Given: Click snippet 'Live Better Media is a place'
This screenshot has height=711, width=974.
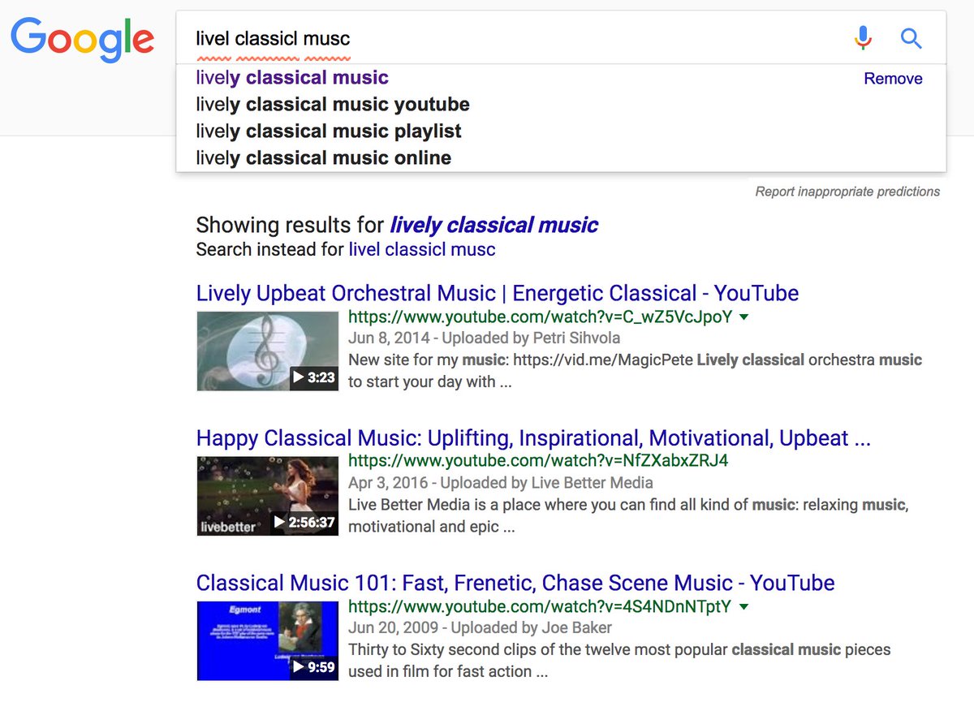Looking at the screenshot, I should (628, 515).
